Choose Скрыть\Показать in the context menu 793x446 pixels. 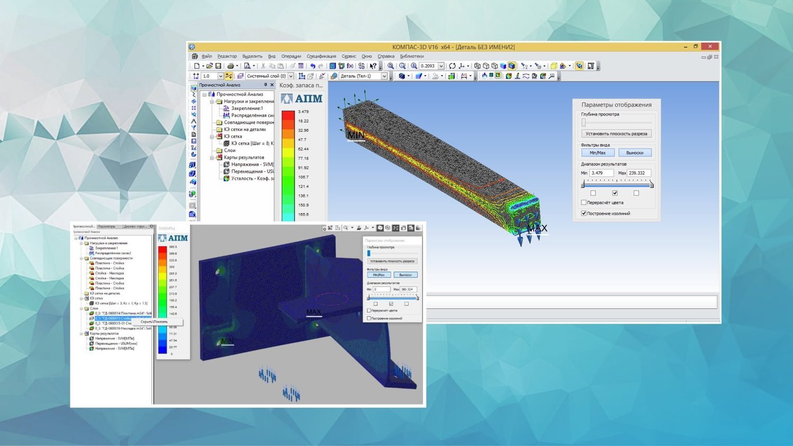(154, 322)
